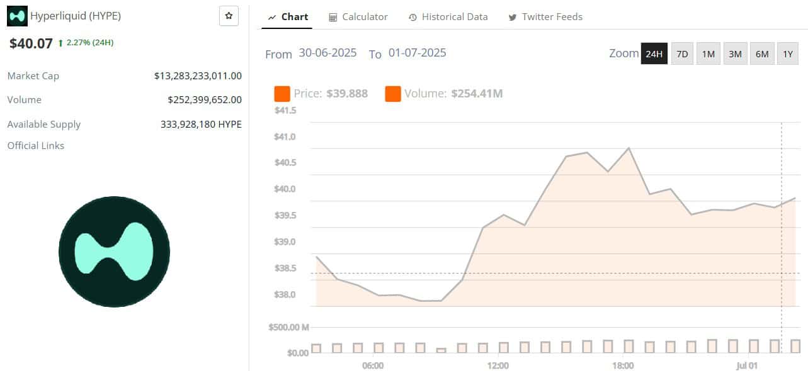This screenshot has width=808, height=371.
Task: Click the Volume value $254.41M
Action: pos(477,94)
